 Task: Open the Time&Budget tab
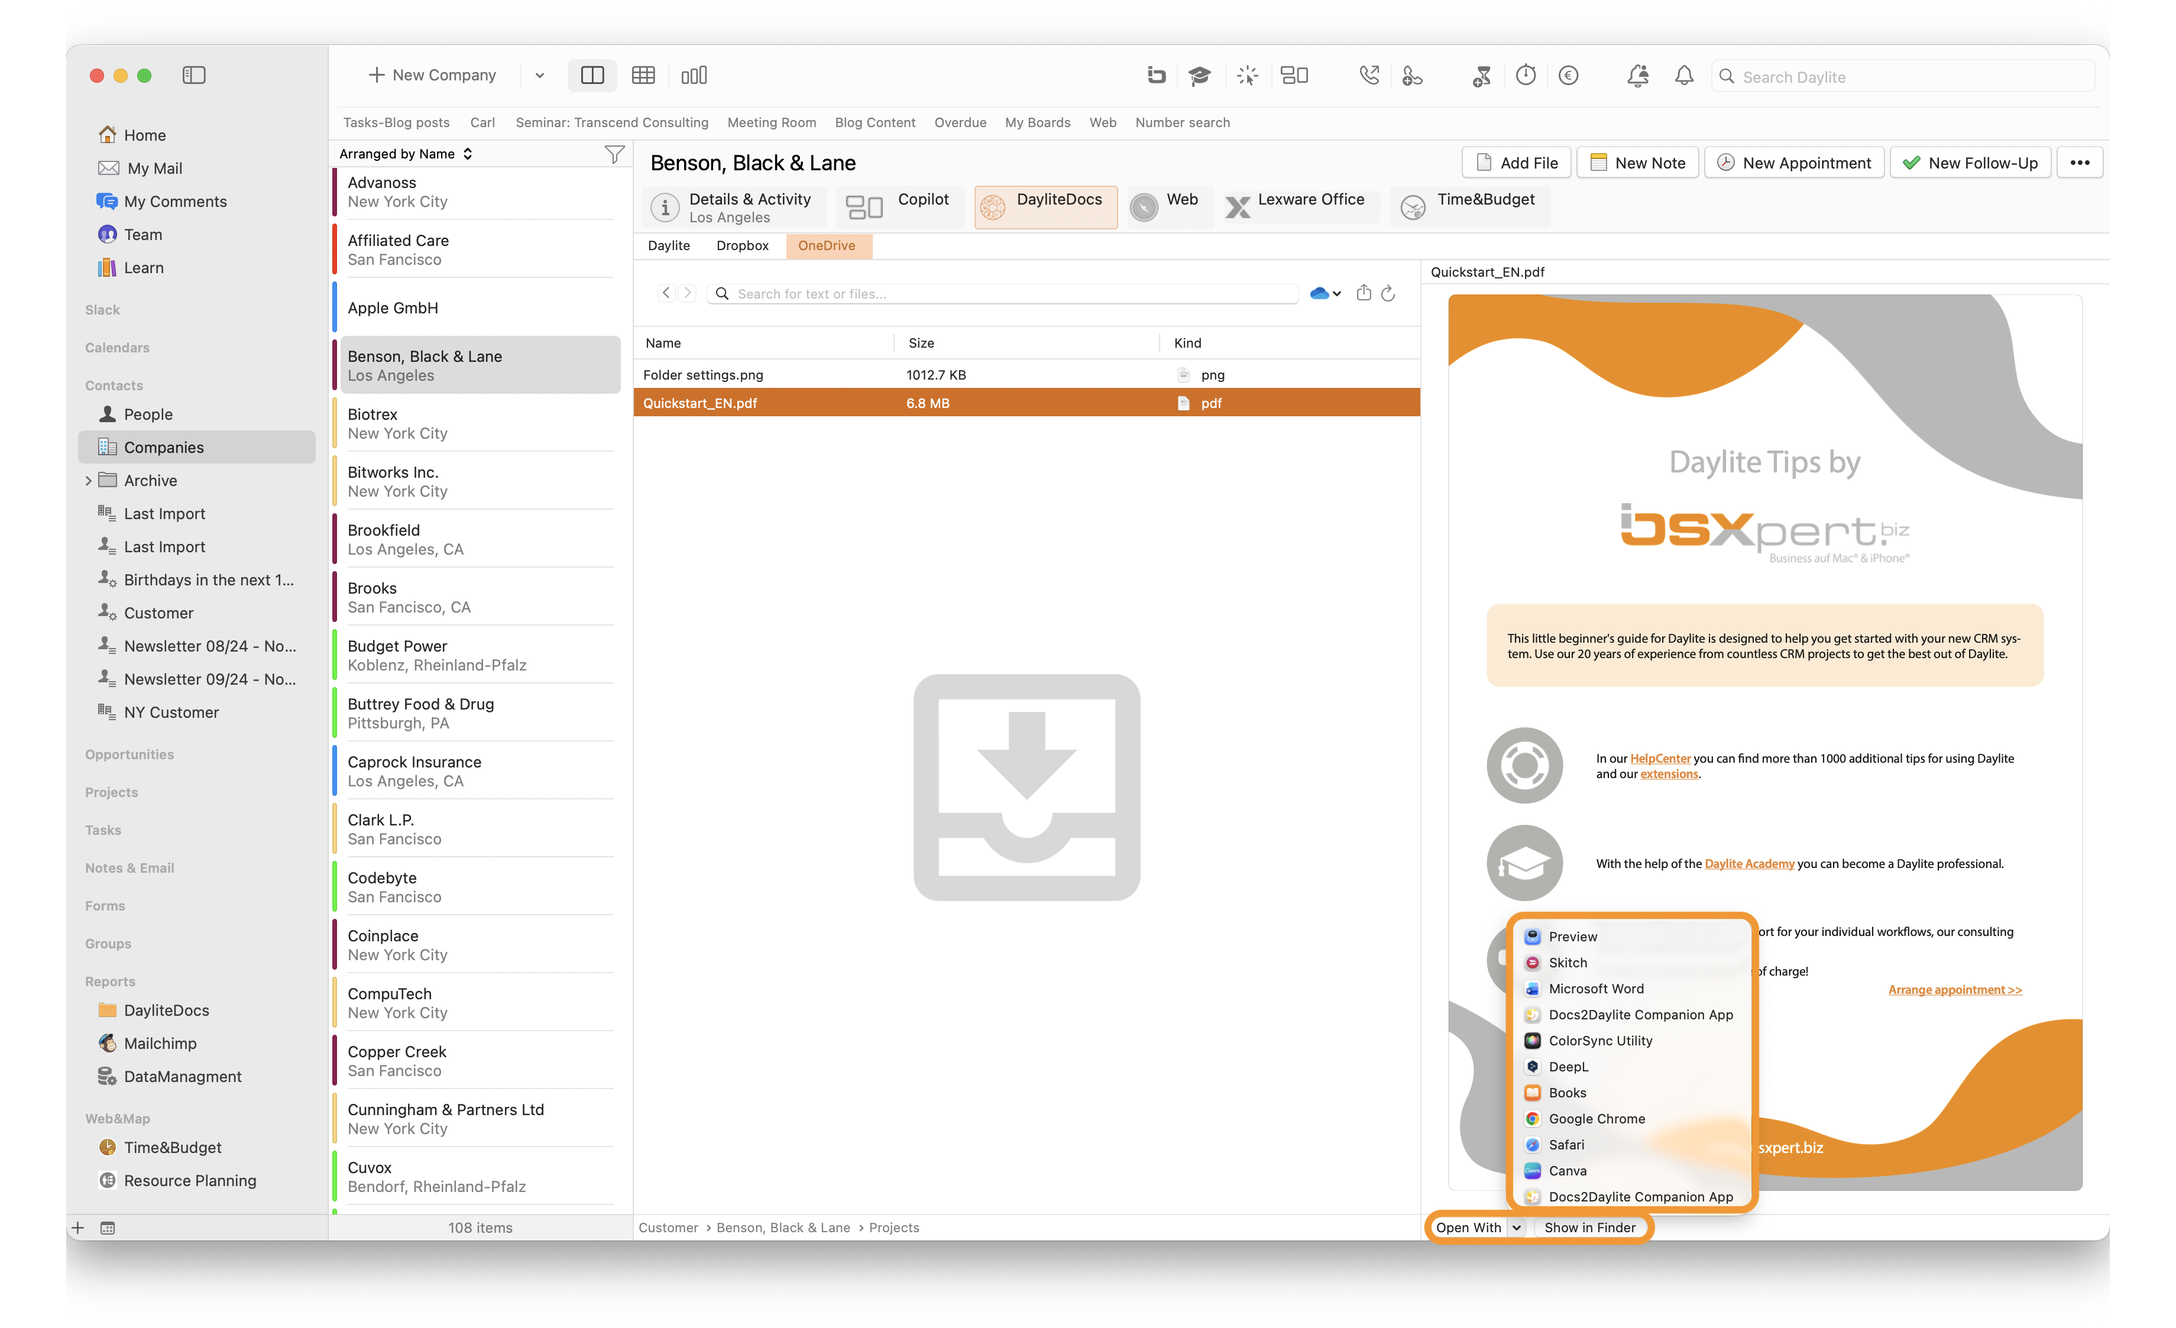1469,208
